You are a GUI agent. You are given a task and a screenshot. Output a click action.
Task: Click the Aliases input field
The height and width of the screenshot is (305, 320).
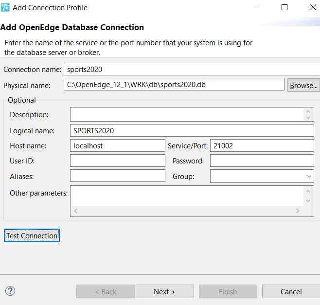(118, 176)
